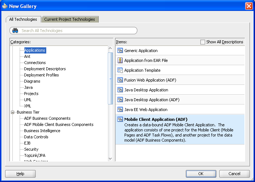Choose Java Desktop Application (ADF) text

(152, 100)
